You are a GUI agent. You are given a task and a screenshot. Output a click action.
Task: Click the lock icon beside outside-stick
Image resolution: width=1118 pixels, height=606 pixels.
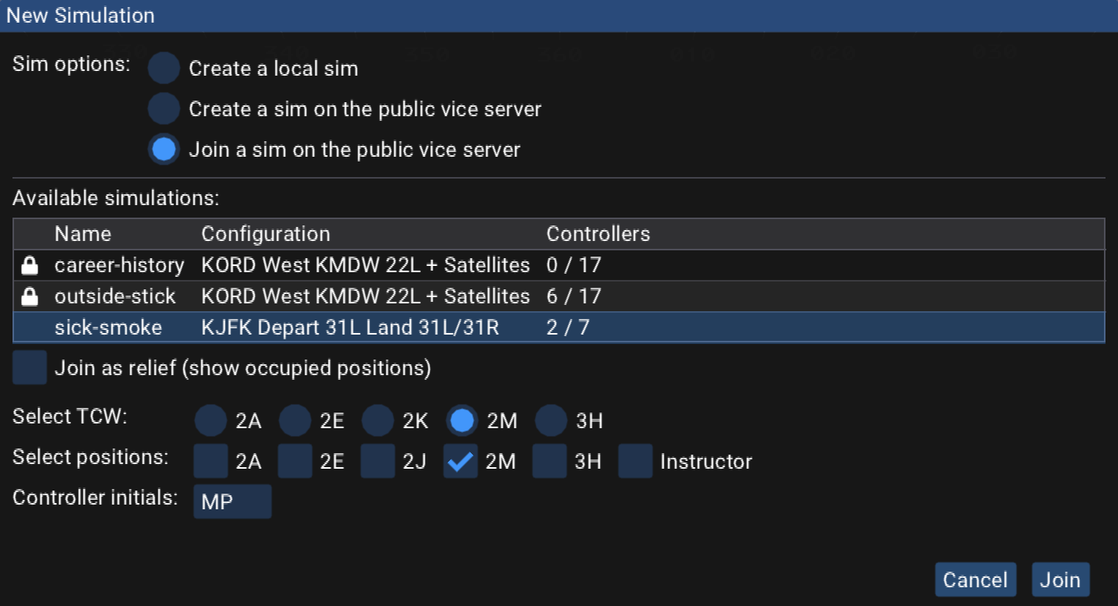click(29, 296)
